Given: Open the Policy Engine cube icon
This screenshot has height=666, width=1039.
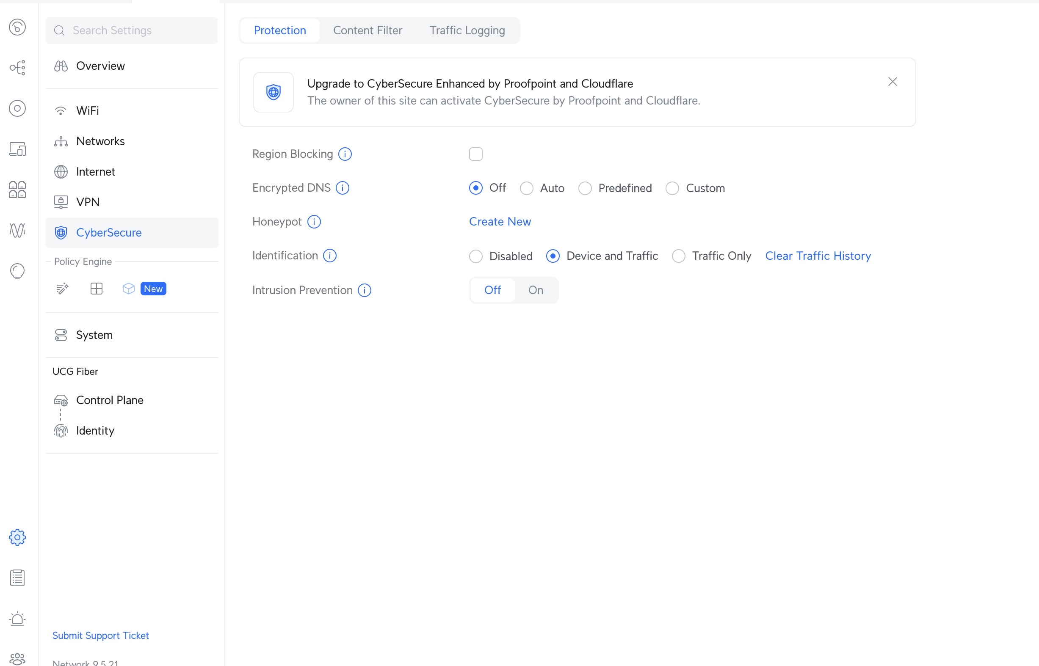Looking at the screenshot, I should point(129,289).
